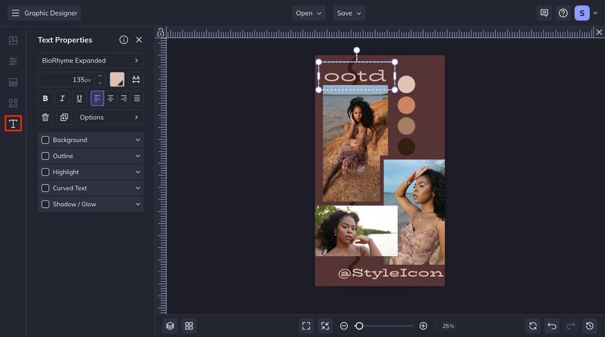Decrease font size with down arrow
The height and width of the screenshot is (337, 605).
(x=100, y=83)
